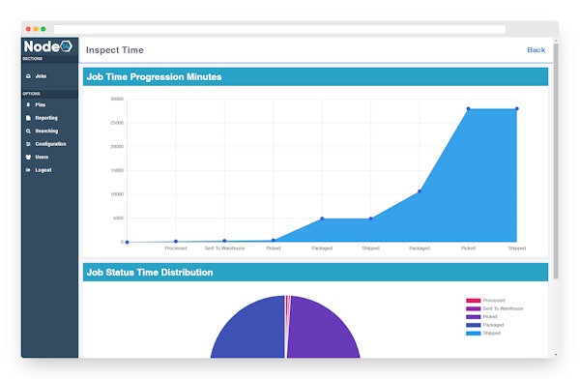The height and width of the screenshot is (379, 580).
Task: Click the Pins pushpin icon
Action: click(x=28, y=104)
